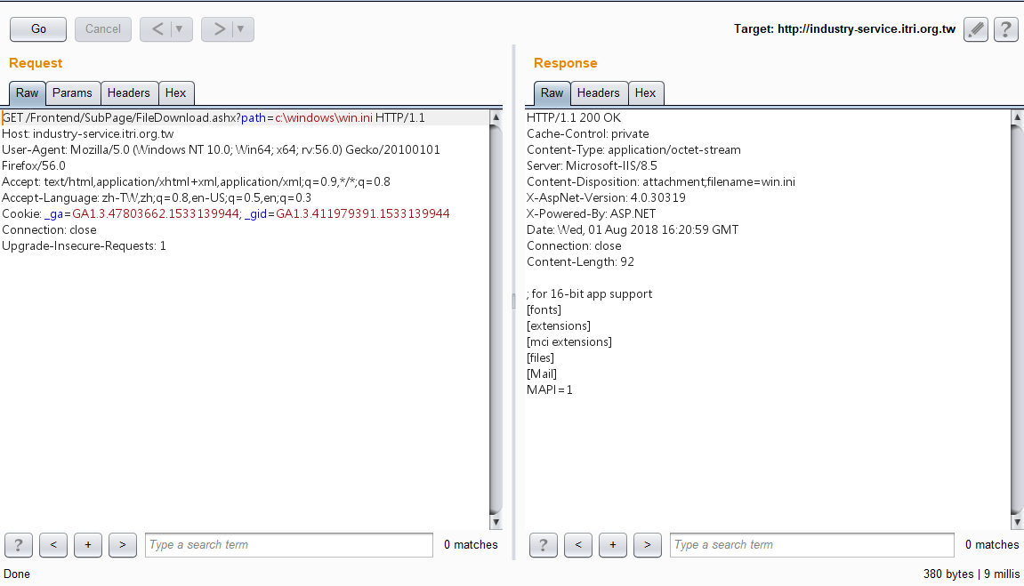Click the Content-Type: application/octet-stream header

tap(633, 149)
